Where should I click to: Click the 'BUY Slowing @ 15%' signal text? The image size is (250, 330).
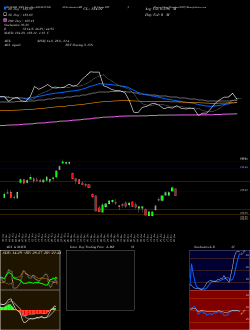click(79, 45)
